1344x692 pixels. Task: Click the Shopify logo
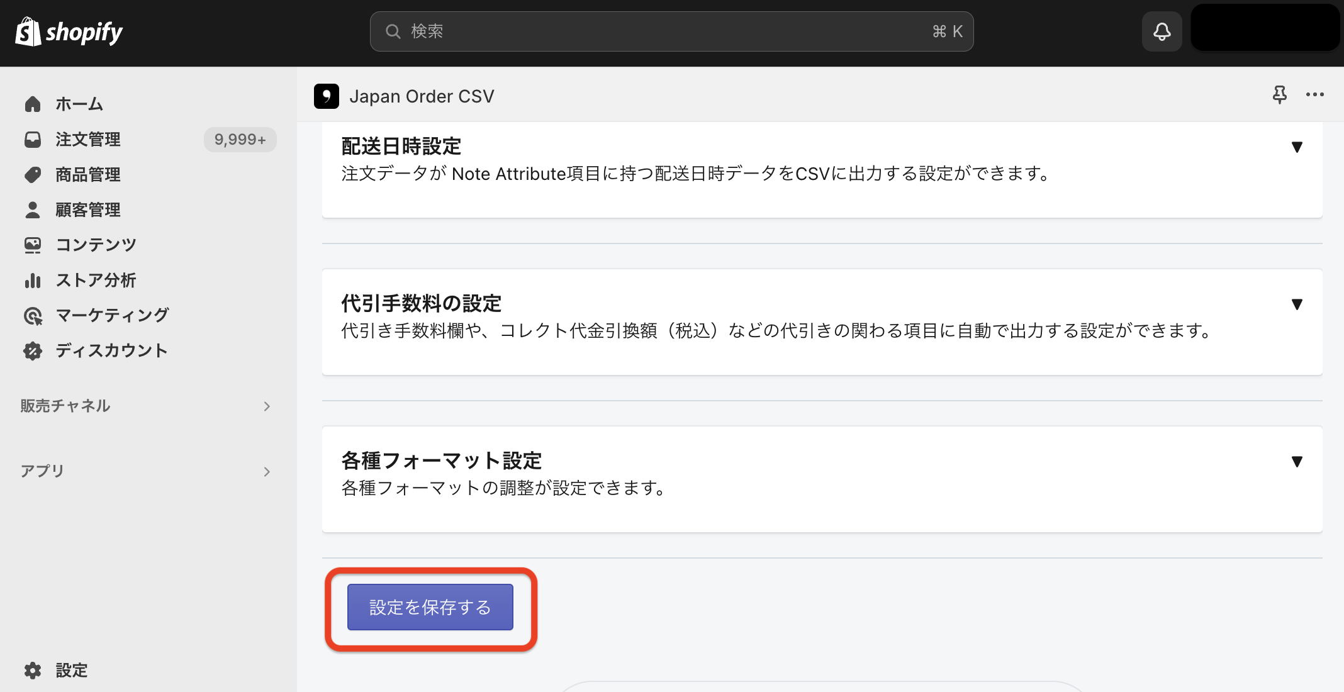click(x=69, y=31)
